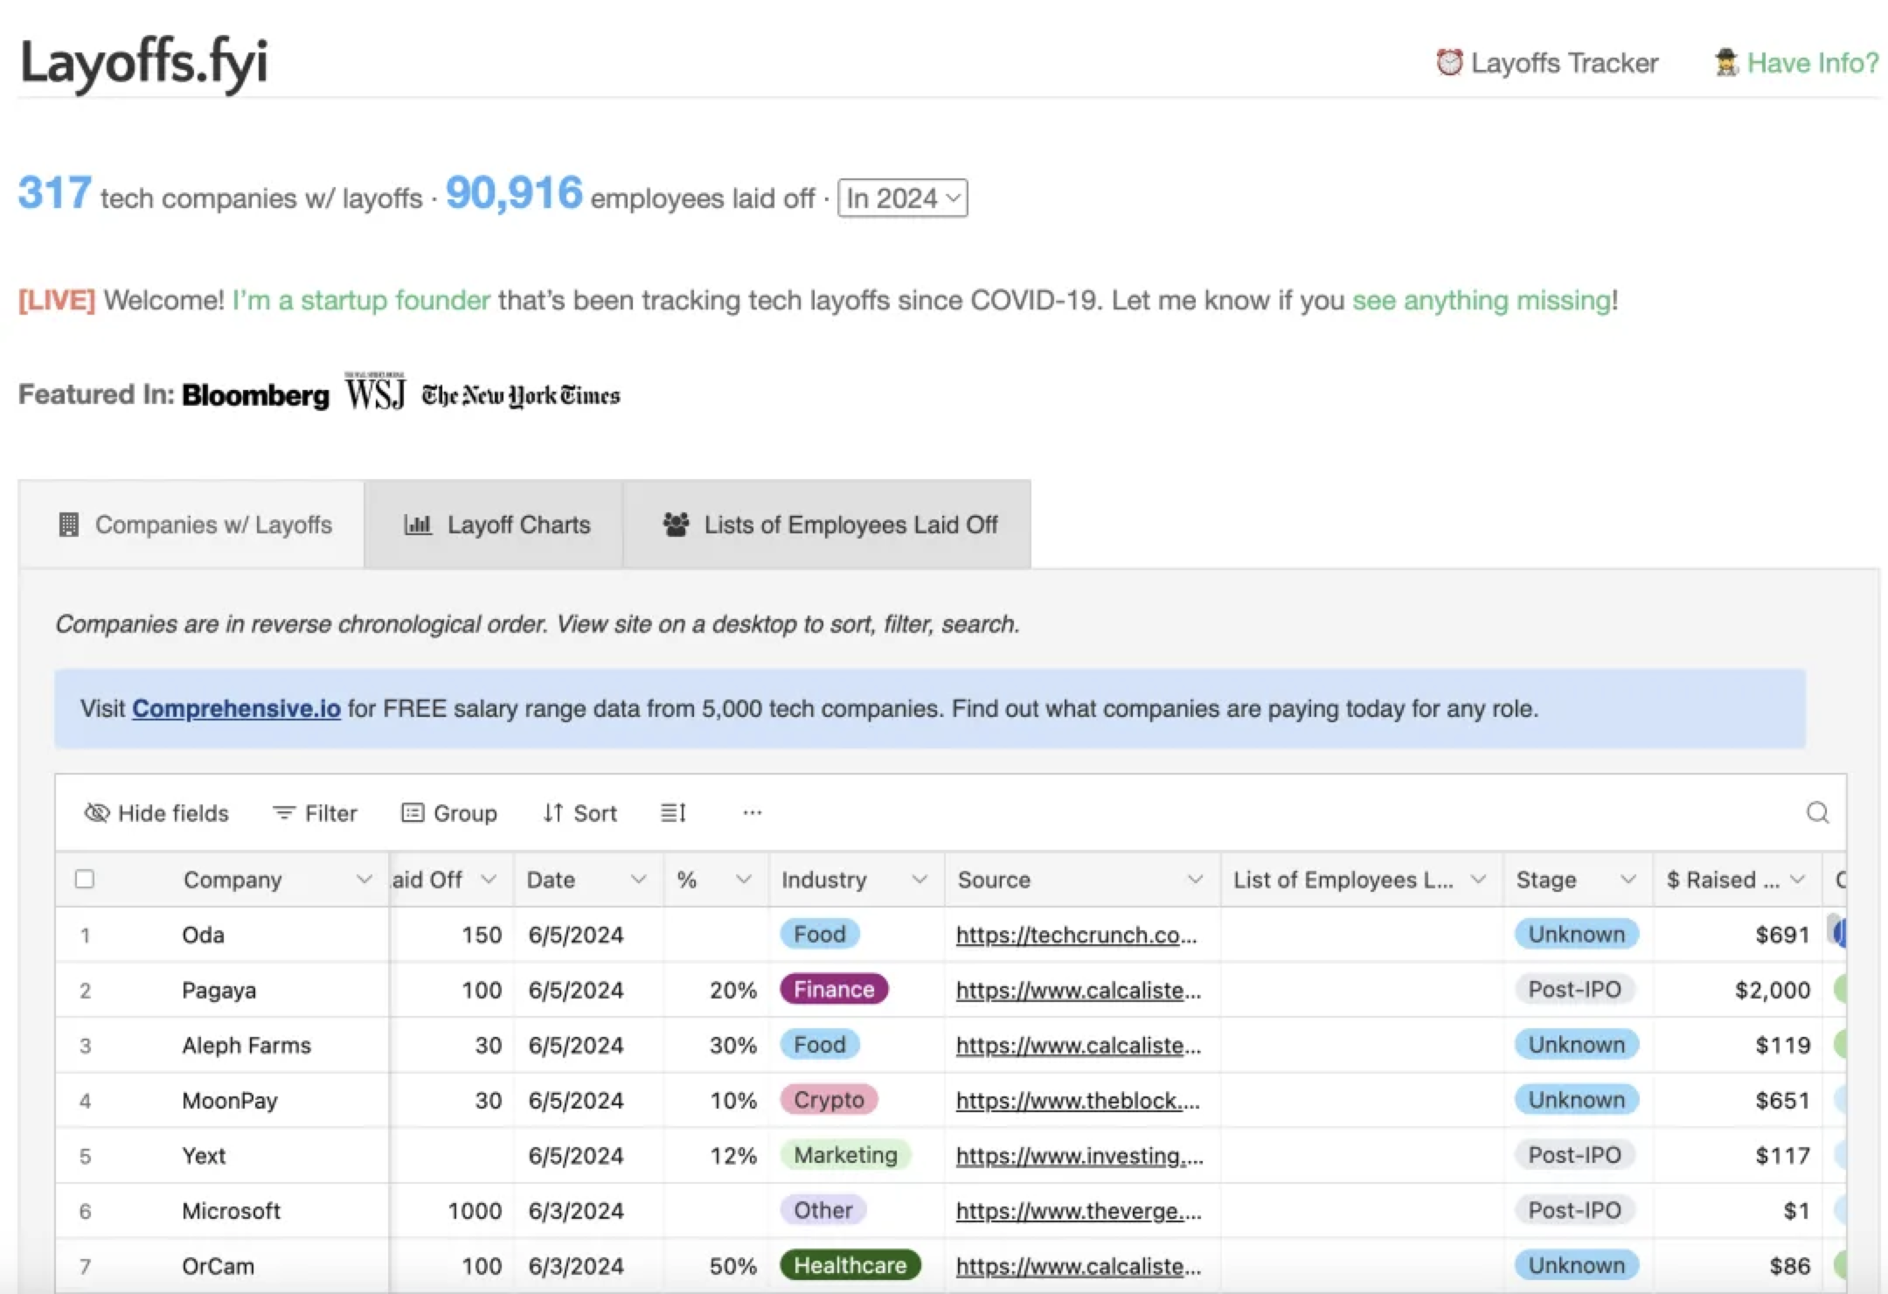The image size is (1888, 1294).
Task: Open the more options ellipsis menu
Action: pos(753,813)
